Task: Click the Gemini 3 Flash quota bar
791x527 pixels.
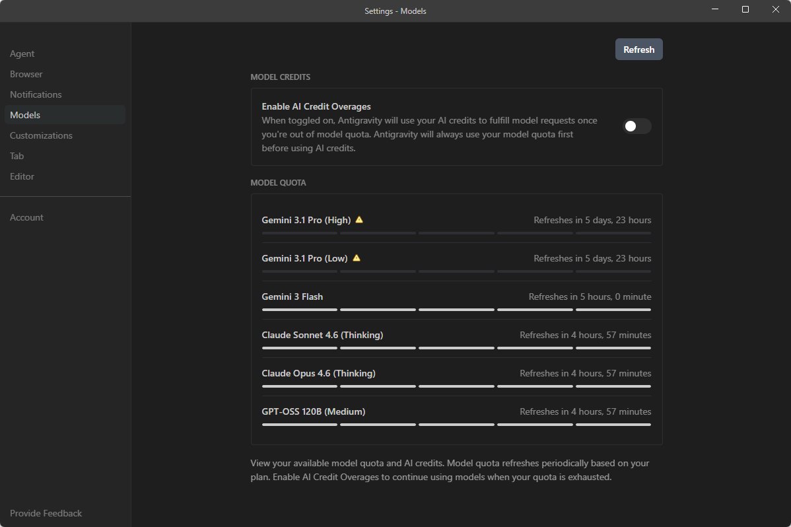Action: 456,310
